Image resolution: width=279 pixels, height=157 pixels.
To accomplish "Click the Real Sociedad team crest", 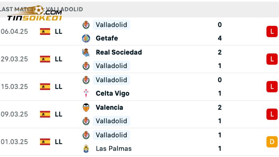I will tap(86, 52).
